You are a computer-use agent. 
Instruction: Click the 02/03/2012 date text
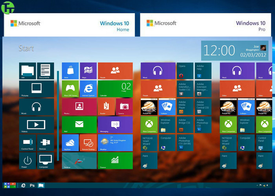[x=253, y=55]
